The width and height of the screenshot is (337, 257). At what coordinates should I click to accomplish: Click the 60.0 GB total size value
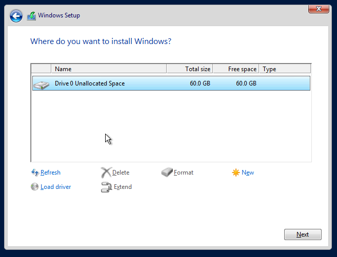pyautogui.click(x=200, y=83)
